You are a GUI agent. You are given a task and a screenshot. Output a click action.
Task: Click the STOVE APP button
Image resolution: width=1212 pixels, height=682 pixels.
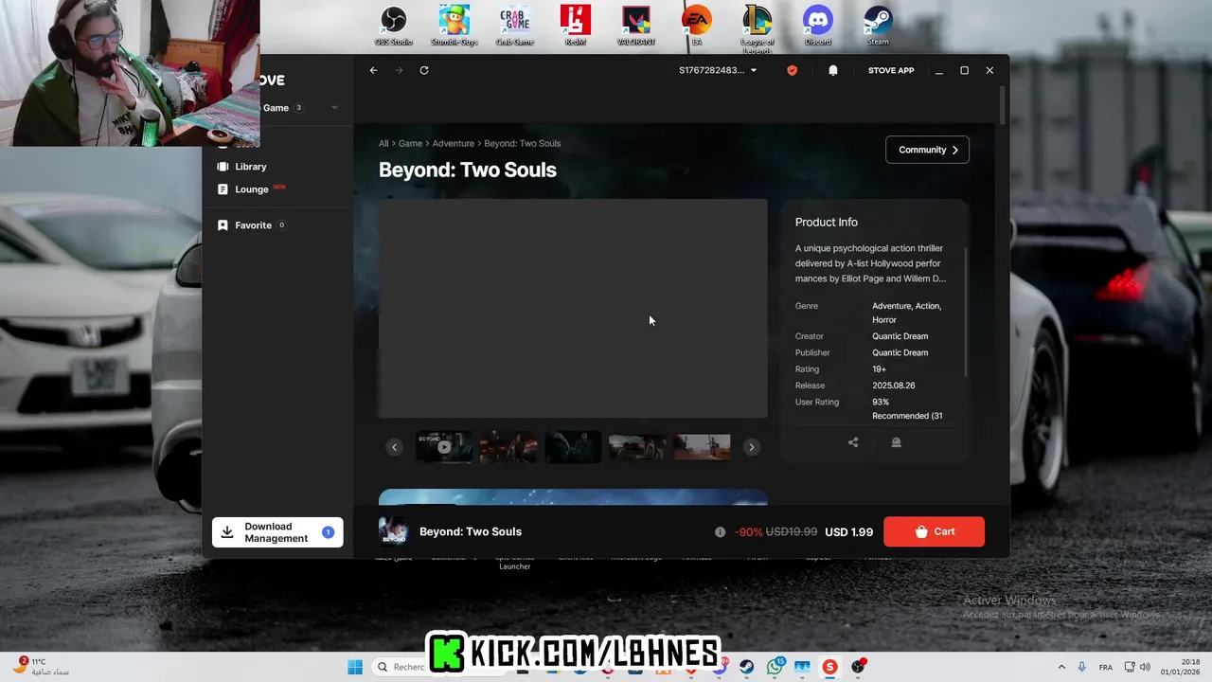tap(891, 70)
